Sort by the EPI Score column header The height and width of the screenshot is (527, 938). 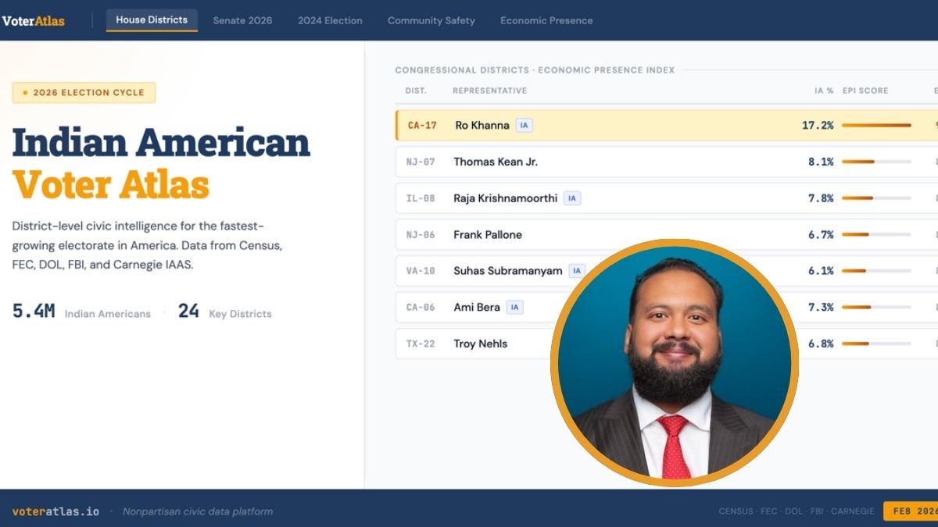(865, 91)
